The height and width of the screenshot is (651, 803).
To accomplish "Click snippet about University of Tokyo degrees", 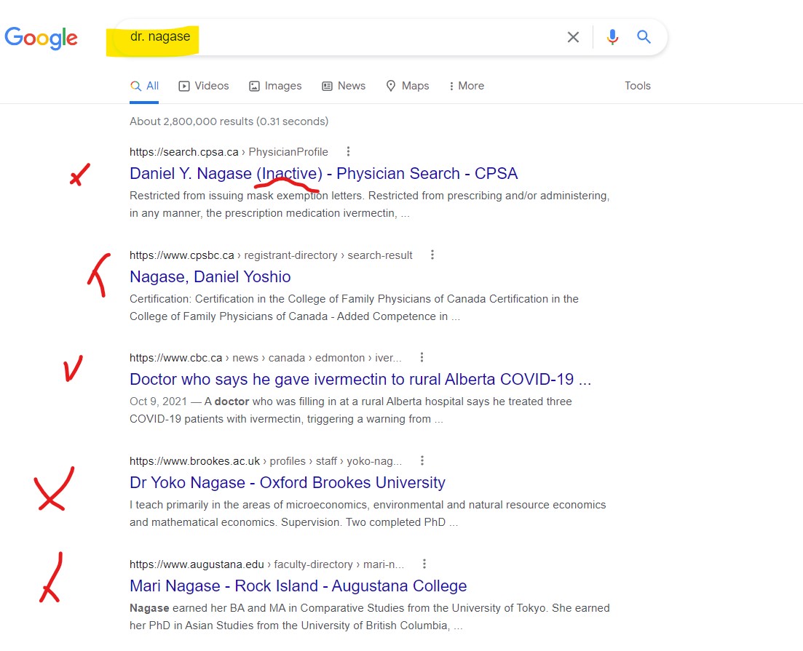I will (370, 617).
